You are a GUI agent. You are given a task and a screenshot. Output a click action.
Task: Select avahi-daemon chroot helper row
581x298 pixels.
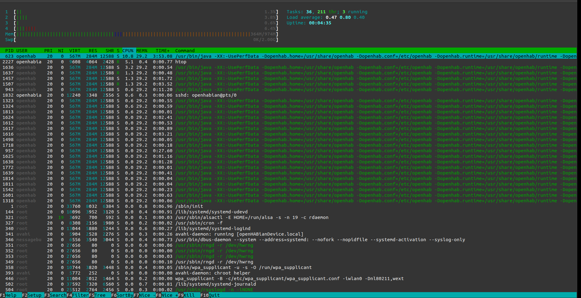pyautogui.click(x=288, y=273)
